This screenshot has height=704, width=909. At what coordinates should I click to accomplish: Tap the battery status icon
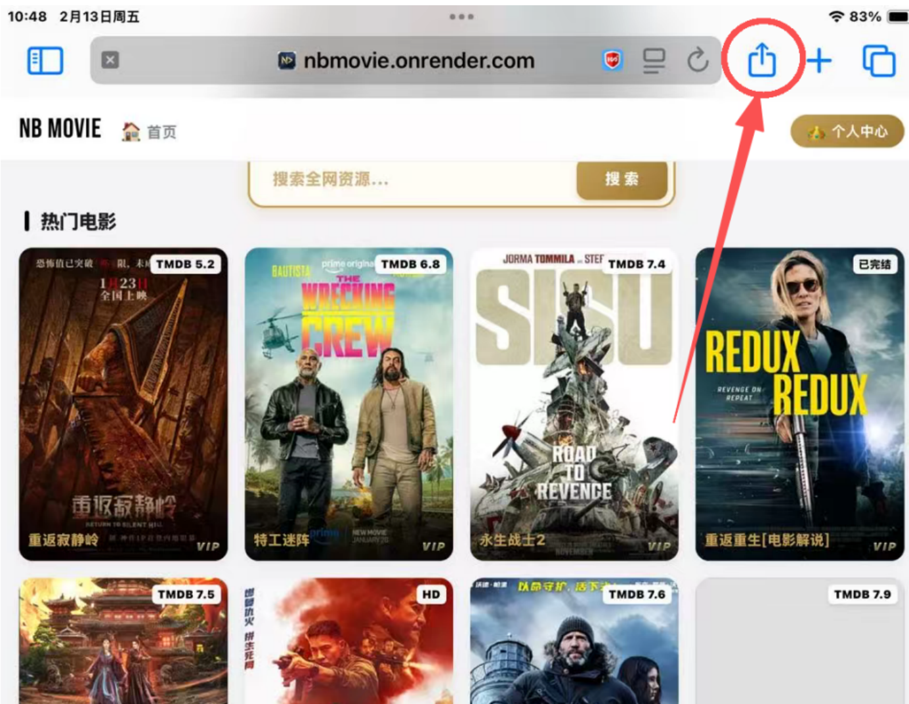[897, 16]
